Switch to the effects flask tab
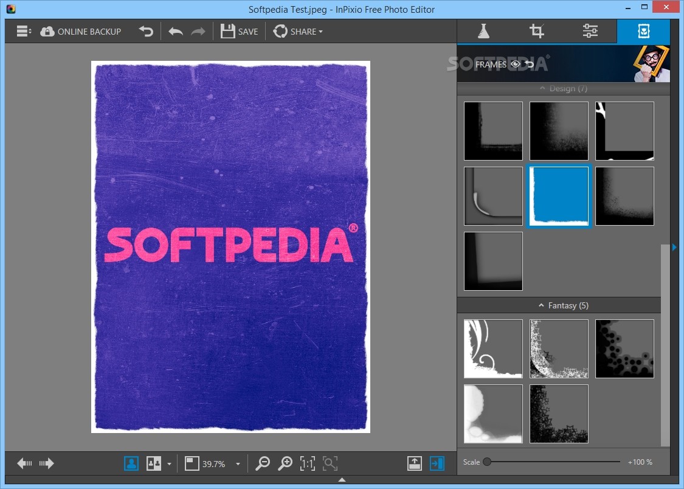 pyautogui.click(x=483, y=31)
